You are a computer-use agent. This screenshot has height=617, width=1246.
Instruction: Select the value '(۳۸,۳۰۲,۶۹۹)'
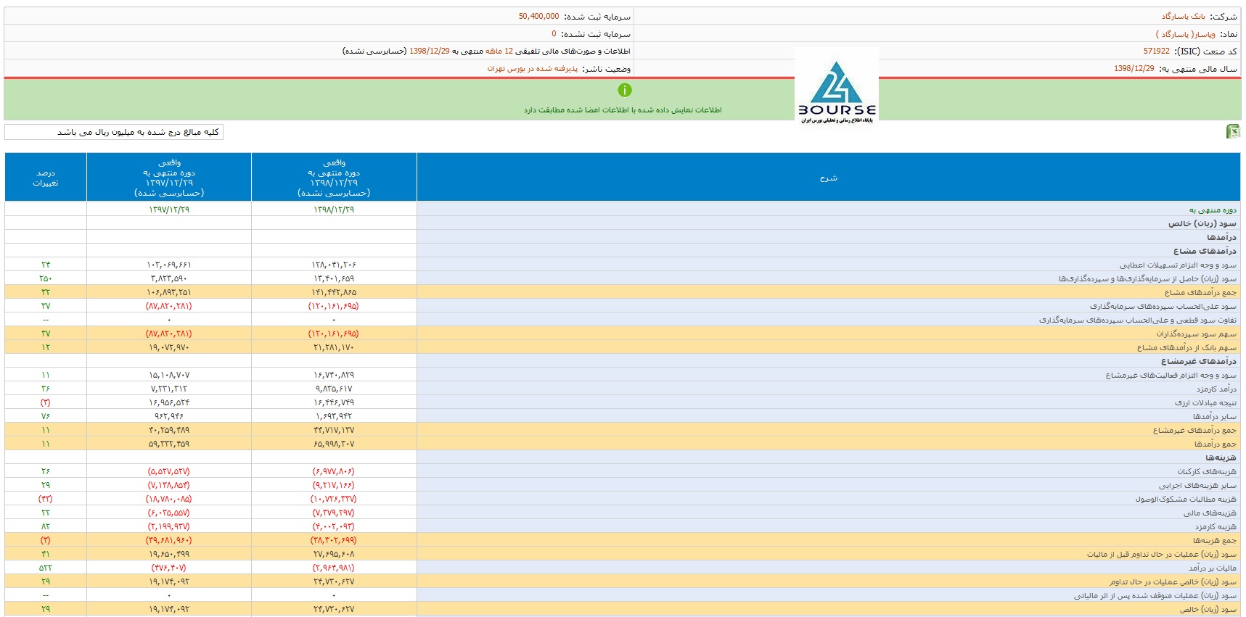(334, 540)
